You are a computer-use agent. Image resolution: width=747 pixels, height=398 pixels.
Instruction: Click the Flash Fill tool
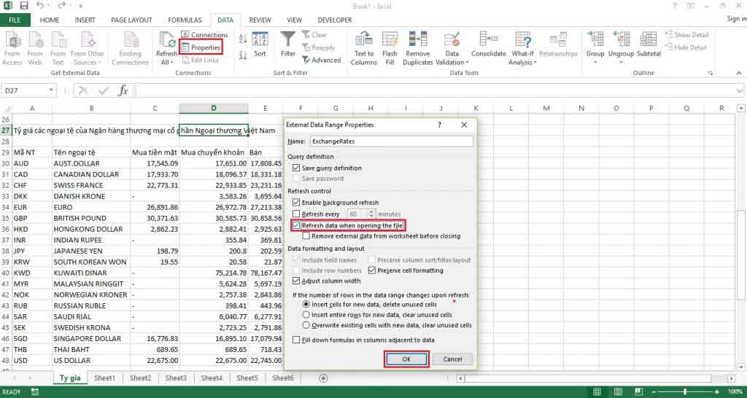pyautogui.click(x=390, y=48)
